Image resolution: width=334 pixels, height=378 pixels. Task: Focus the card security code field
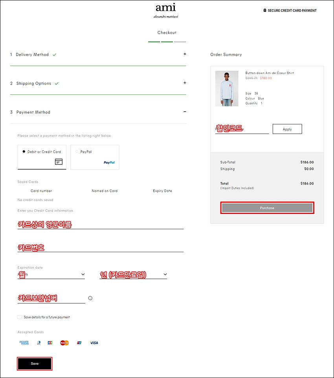51,298
